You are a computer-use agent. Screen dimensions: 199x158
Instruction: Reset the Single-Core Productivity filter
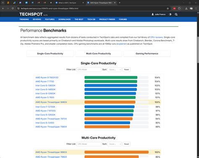126,70
